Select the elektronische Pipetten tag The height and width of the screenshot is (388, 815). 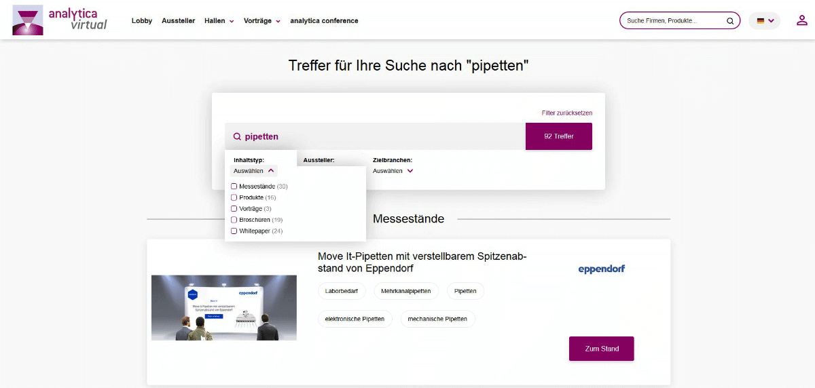355,319
